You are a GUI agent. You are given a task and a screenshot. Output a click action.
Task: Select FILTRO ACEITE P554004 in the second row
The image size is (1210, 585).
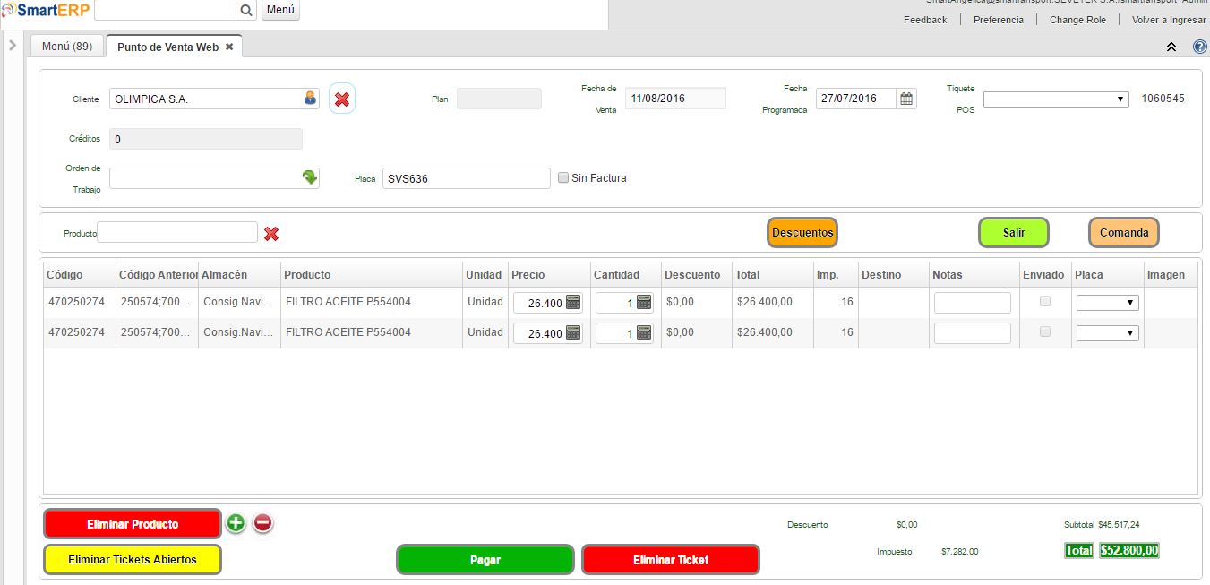[x=348, y=332]
